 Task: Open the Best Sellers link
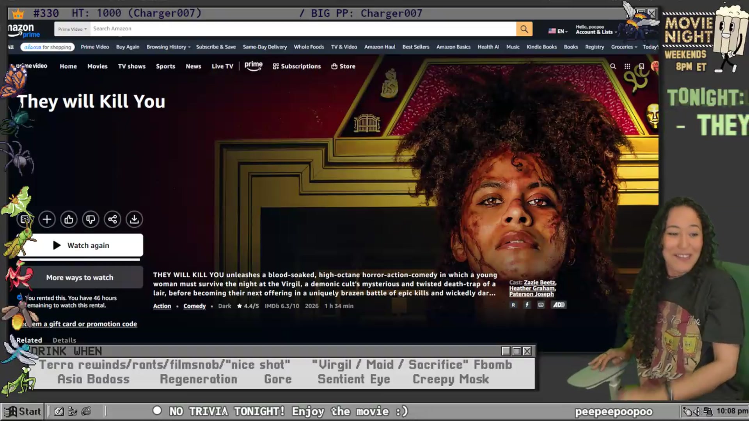click(x=416, y=47)
